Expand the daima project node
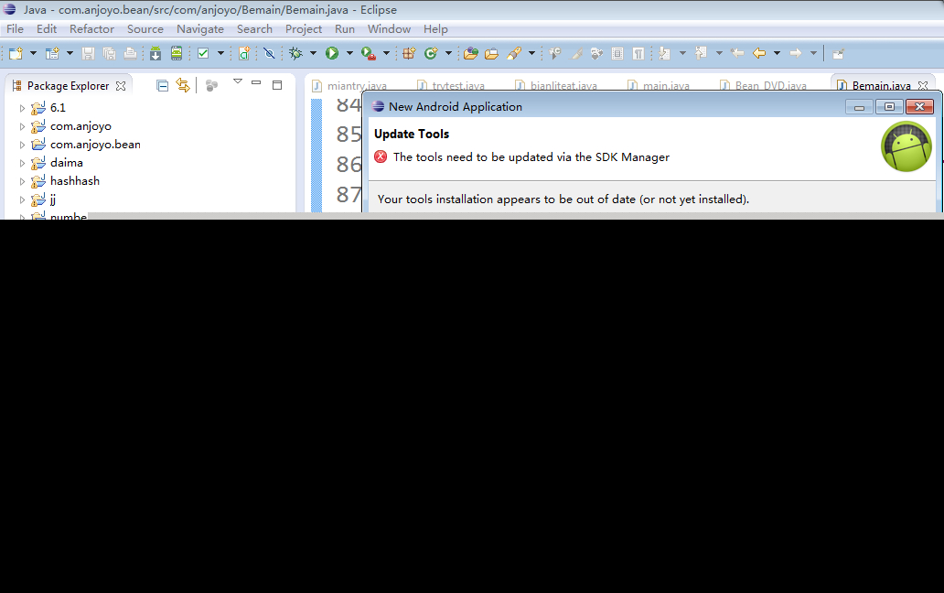Viewport: 944px width, 593px height. pos(22,163)
